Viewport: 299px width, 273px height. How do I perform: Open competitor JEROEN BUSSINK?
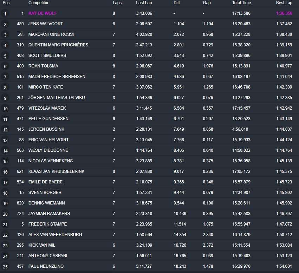click(x=46, y=129)
